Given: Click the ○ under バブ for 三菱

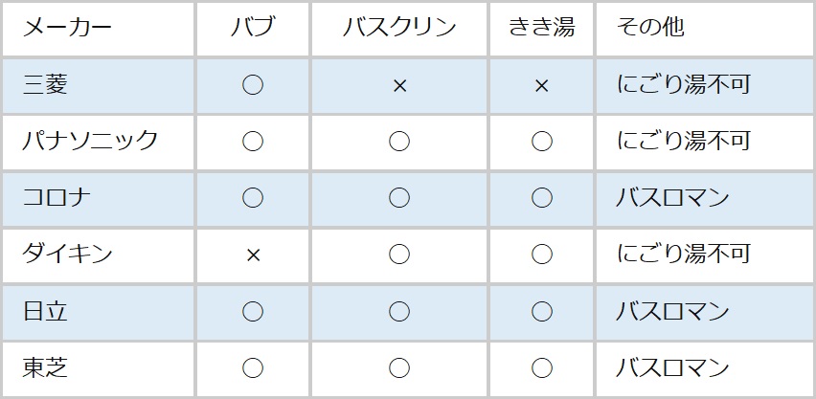Looking at the screenshot, I should (253, 85).
